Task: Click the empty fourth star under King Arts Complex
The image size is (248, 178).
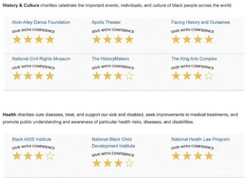Action: pos(209,76)
